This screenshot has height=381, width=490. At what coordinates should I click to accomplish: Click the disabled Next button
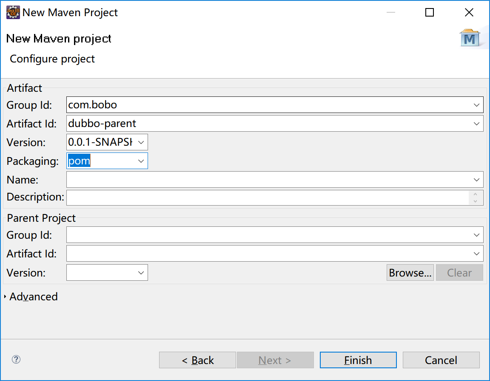click(x=275, y=360)
